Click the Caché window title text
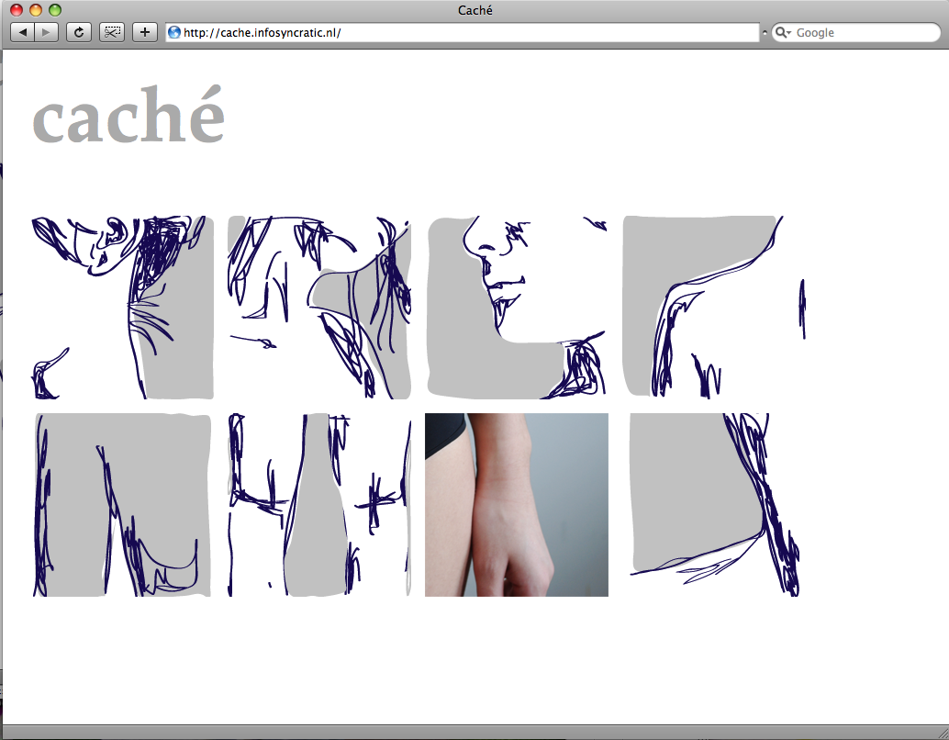Image resolution: width=949 pixels, height=740 pixels. [475, 10]
